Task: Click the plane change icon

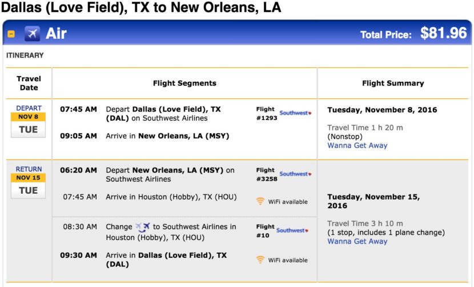Action: [x=142, y=227]
